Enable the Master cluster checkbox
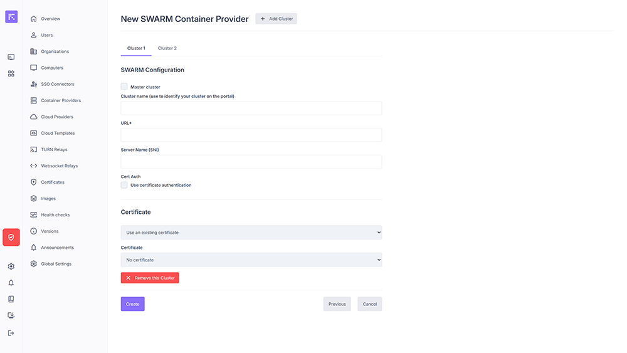627x353 pixels. pyautogui.click(x=124, y=87)
